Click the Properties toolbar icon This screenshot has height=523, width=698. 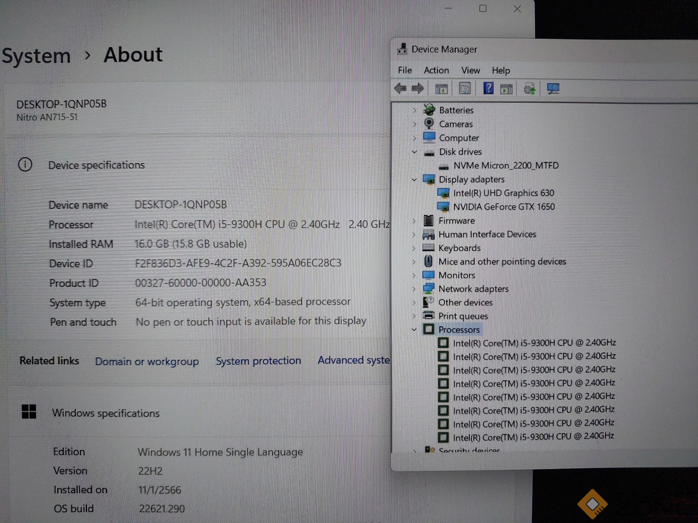tap(465, 88)
